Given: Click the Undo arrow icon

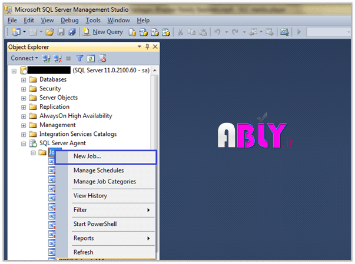Looking at the screenshot, I should (x=217, y=32).
